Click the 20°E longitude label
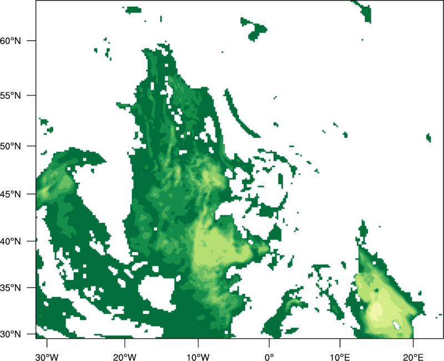This screenshot has width=444, height=361. (x=413, y=357)
